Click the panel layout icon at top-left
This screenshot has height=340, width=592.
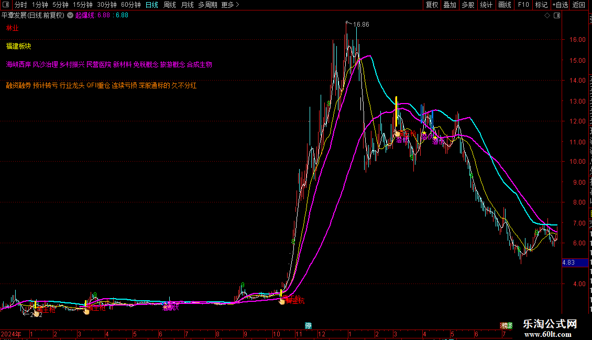tap(6, 5)
